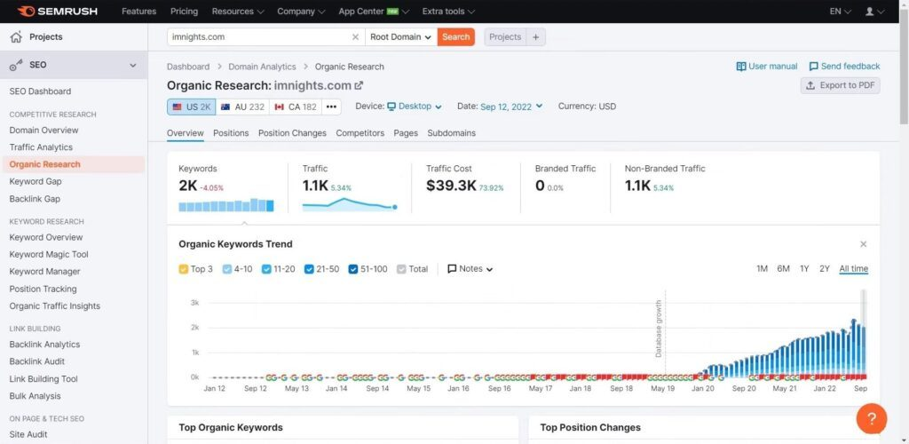Screen dimensions: 909x444
Task: Click the Projects button beside search
Action: pyautogui.click(x=505, y=37)
